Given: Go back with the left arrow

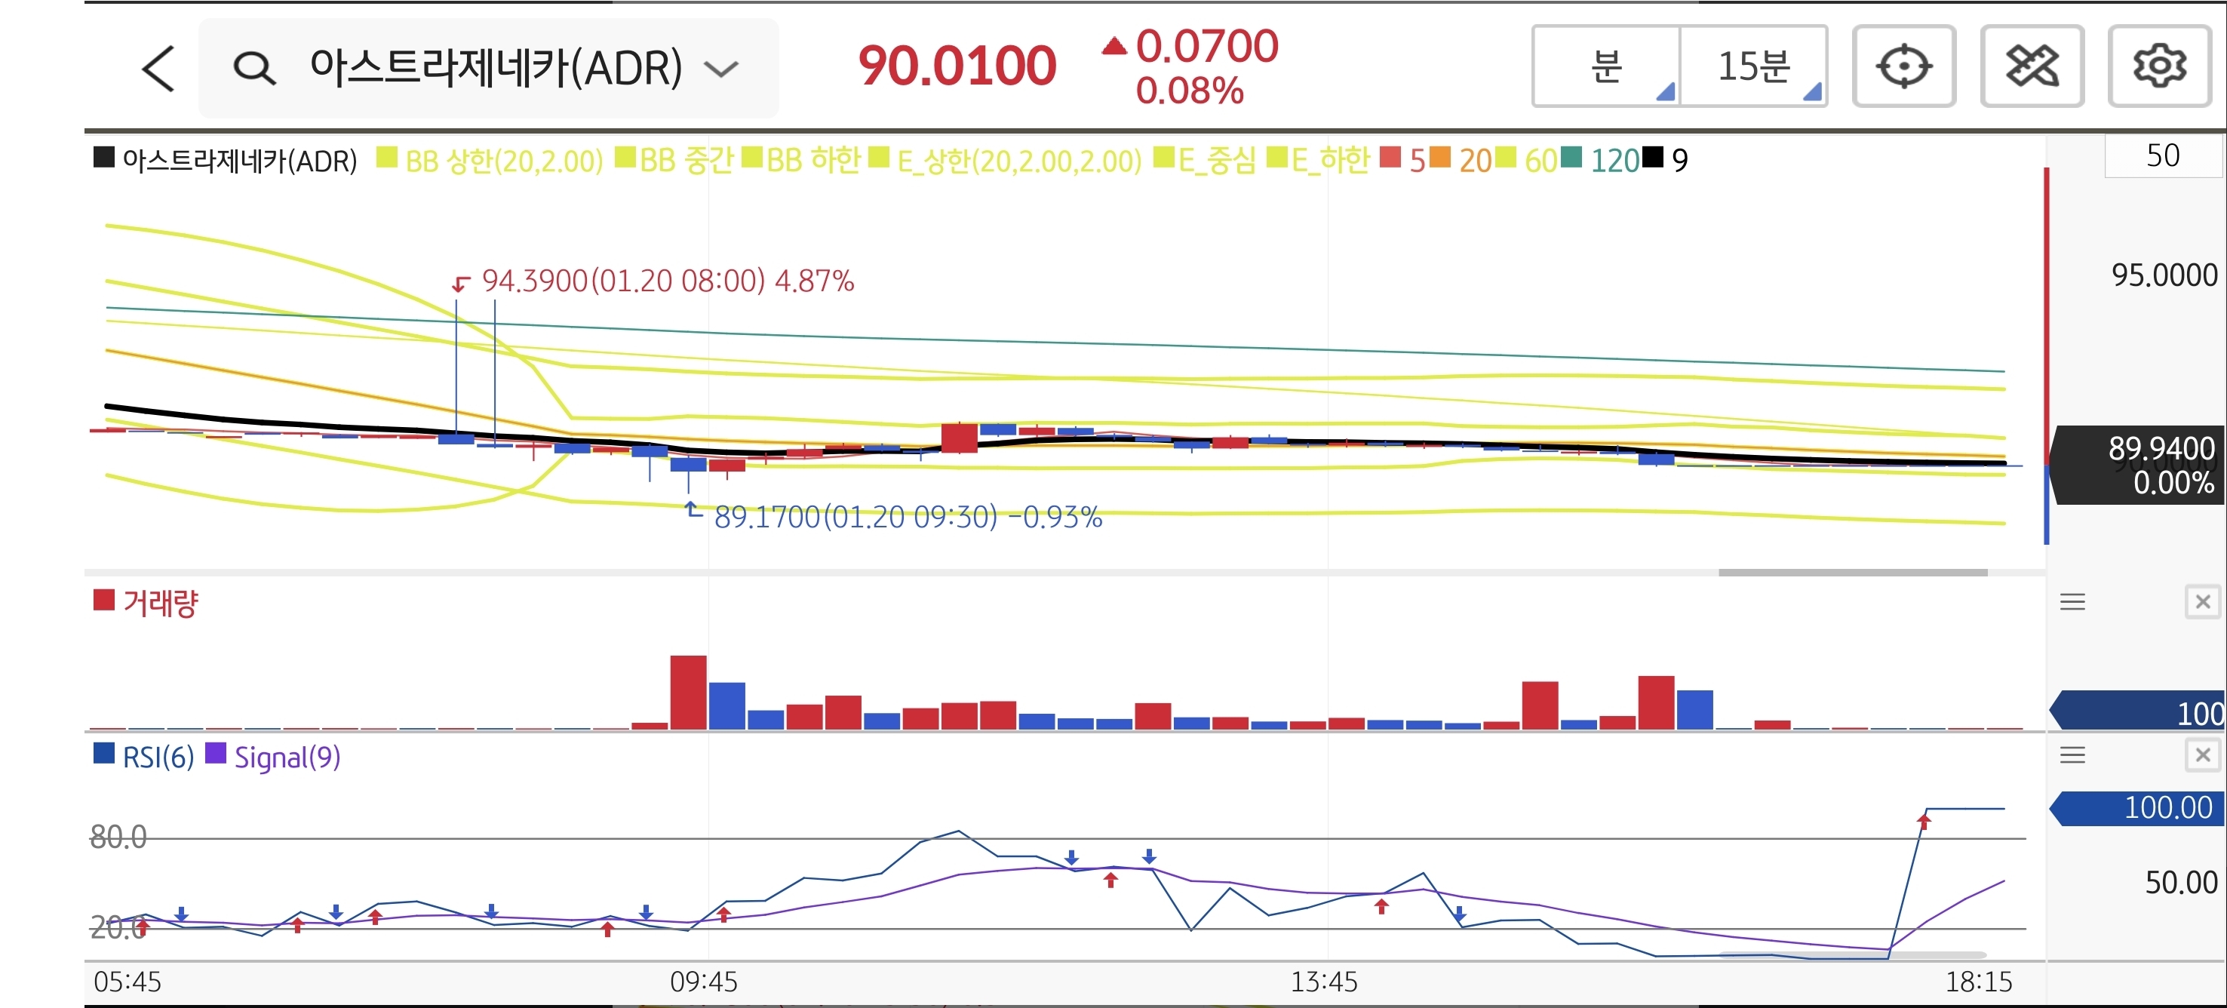Looking at the screenshot, I should point(158,69).
